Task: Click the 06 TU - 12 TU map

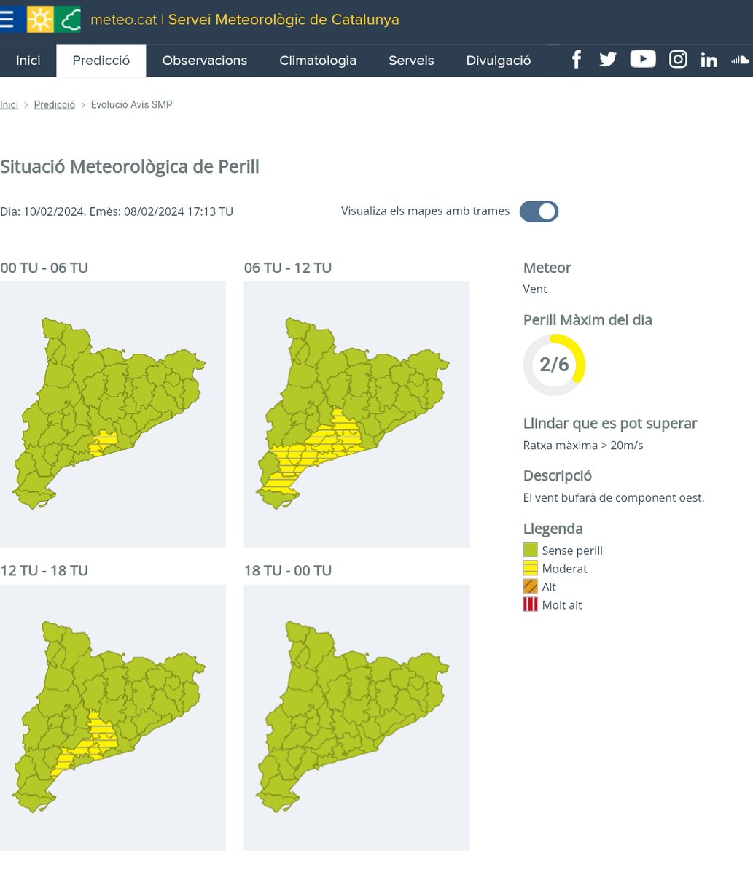Action: coord(356,414)
